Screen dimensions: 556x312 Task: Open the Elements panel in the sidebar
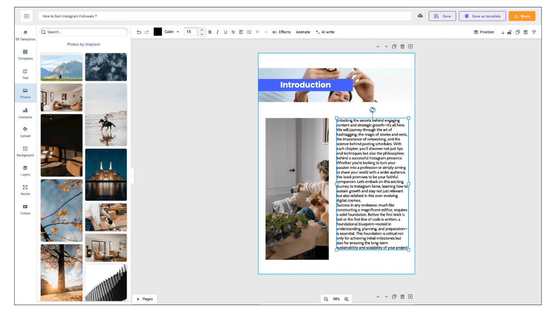click(25, 113)
